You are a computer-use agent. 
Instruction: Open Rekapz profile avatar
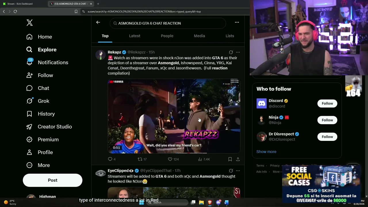(x=101, y=55)
